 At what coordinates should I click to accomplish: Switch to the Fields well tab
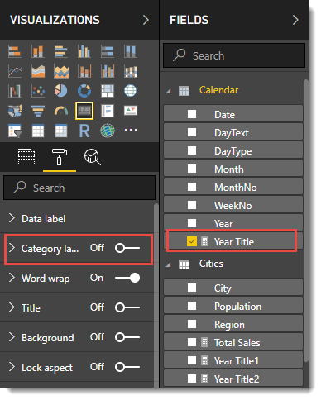pyautogui.click(x=26, y=157)
